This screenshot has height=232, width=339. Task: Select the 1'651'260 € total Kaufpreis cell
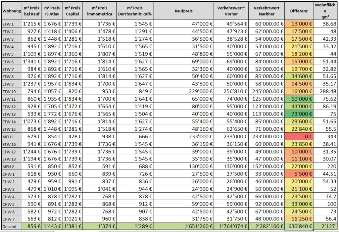(x=183, y=226)
